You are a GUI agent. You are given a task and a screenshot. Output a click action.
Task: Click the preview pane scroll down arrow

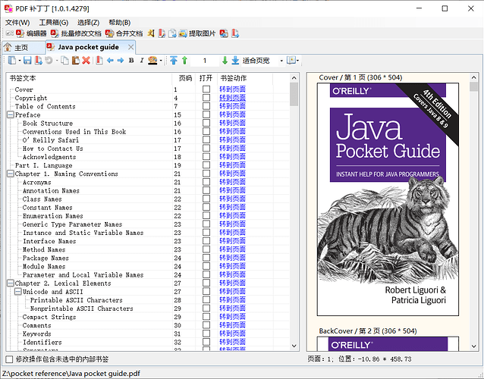(474, 346)
